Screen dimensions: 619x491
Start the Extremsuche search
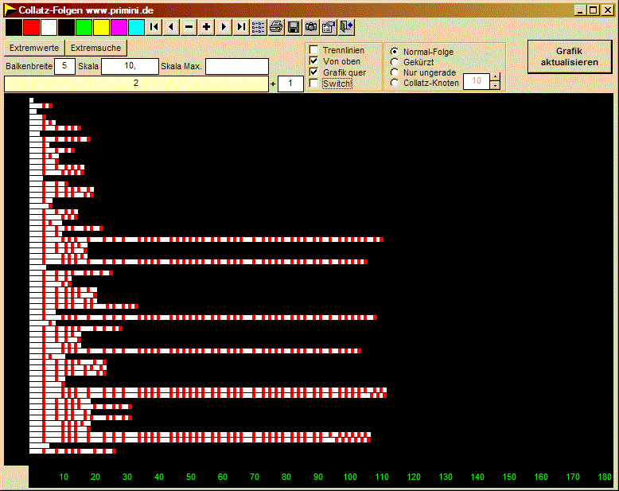(x=96, y=49)
